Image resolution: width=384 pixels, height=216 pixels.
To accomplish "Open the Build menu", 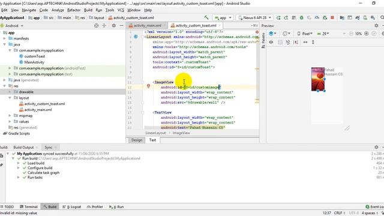I will click(x=88, y=10).
